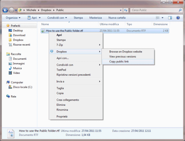The width and height of the screenshot is (185, 141).
Task: Click the Apri toolbar button
Action: point(32,18)
